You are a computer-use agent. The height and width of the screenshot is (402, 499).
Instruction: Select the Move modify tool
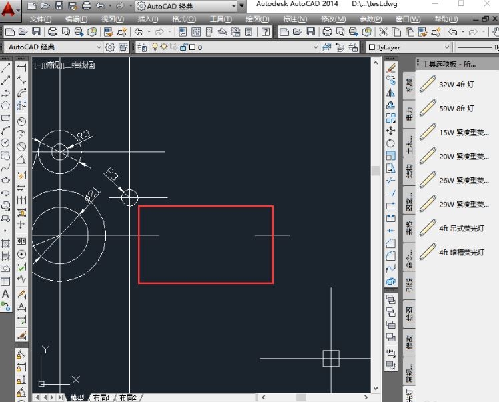tap(391, 131)
